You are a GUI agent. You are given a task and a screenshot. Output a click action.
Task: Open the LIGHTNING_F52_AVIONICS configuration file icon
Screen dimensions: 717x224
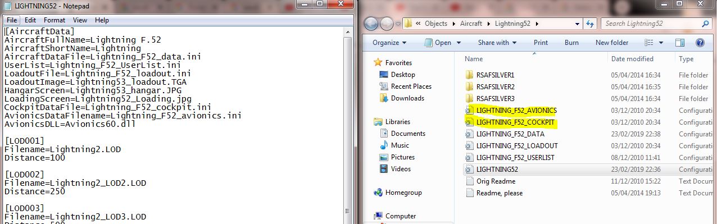point(469,110)
